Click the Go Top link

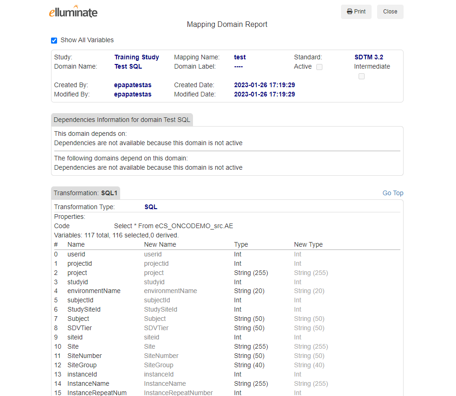(x=392, y=193)
